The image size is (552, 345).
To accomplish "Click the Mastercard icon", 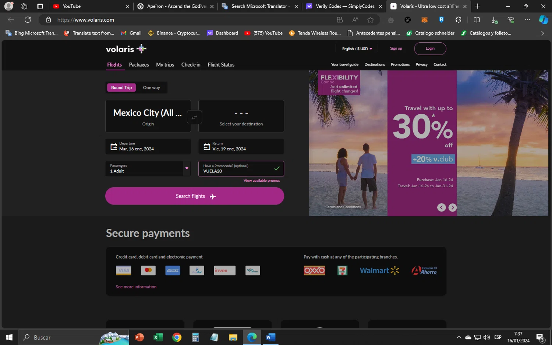I will pyautogui.click(x=148, y=270).
